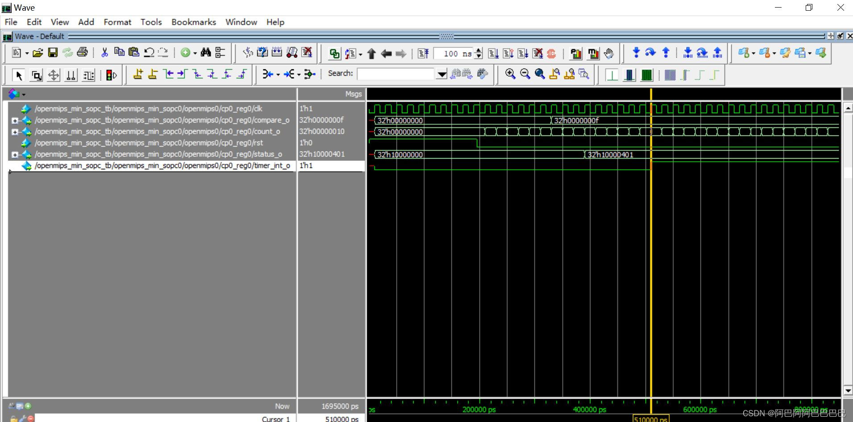Expand the compare_o signal
Image resolution: width=853 pixels, height=422 pixels.
click(x=15, y=120)
